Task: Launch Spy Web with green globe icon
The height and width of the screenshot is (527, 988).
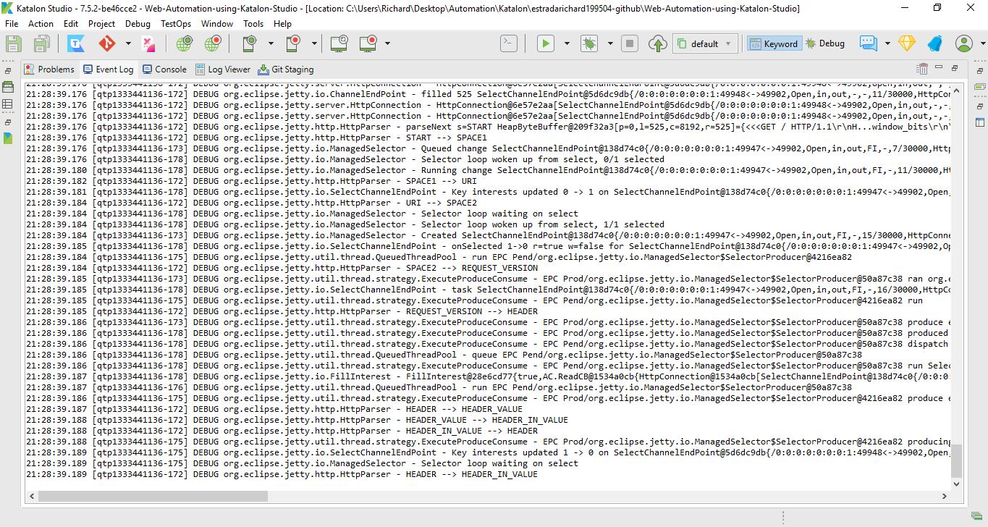Action: (184, 43)
